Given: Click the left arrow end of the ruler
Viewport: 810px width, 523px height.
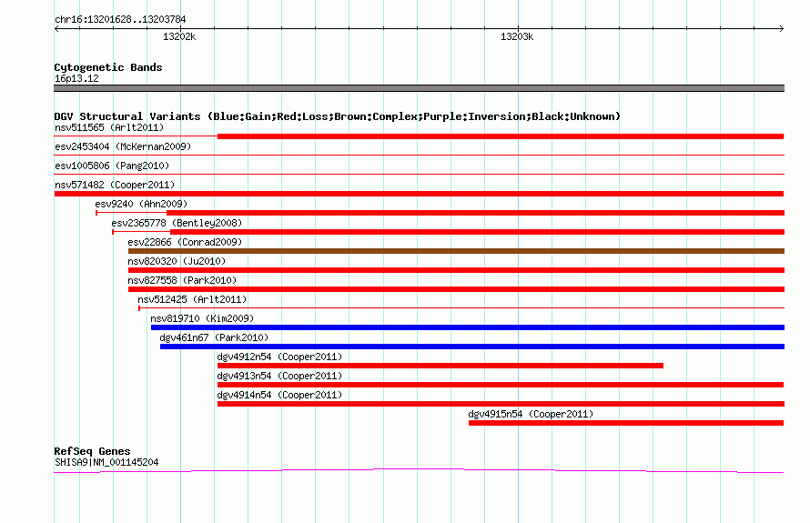Looking at the screenshot, I should [x=56, y=29].
